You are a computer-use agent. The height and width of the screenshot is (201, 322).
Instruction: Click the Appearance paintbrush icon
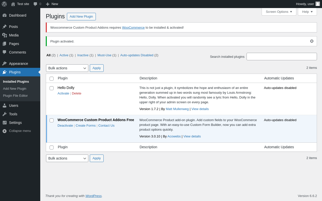[x=5, y=64]
